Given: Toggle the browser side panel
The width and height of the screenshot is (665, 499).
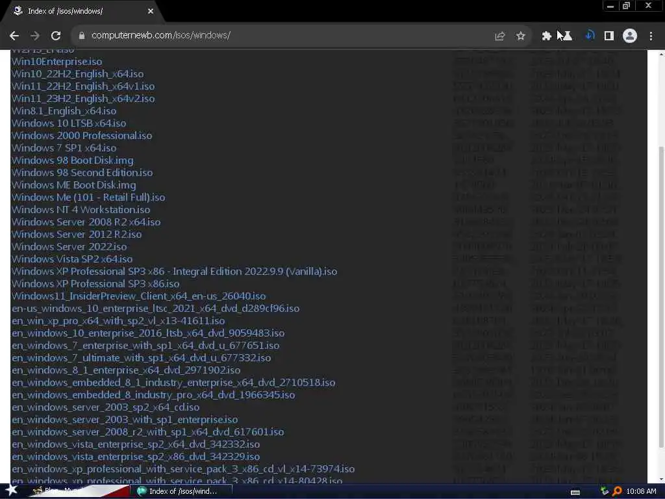Looking at the screenshot, I should tap(609, 36).
